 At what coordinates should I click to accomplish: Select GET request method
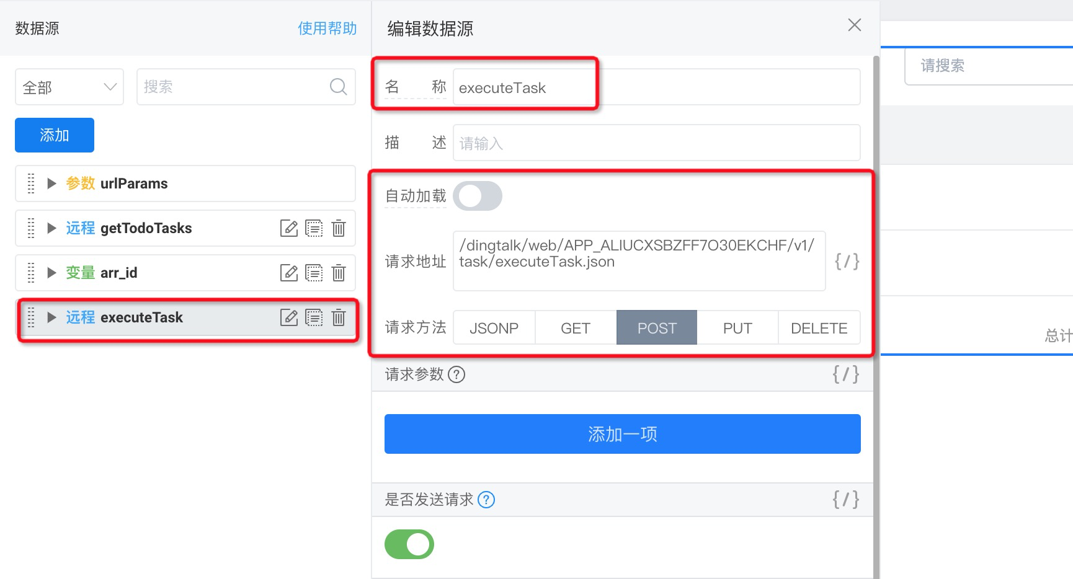tap(576, 328)
